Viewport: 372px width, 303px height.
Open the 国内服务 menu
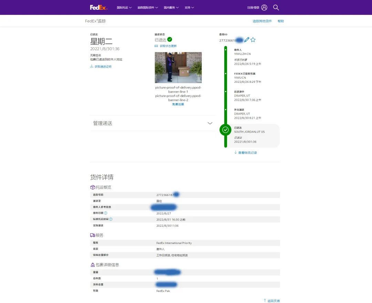[x=171, y=8]
